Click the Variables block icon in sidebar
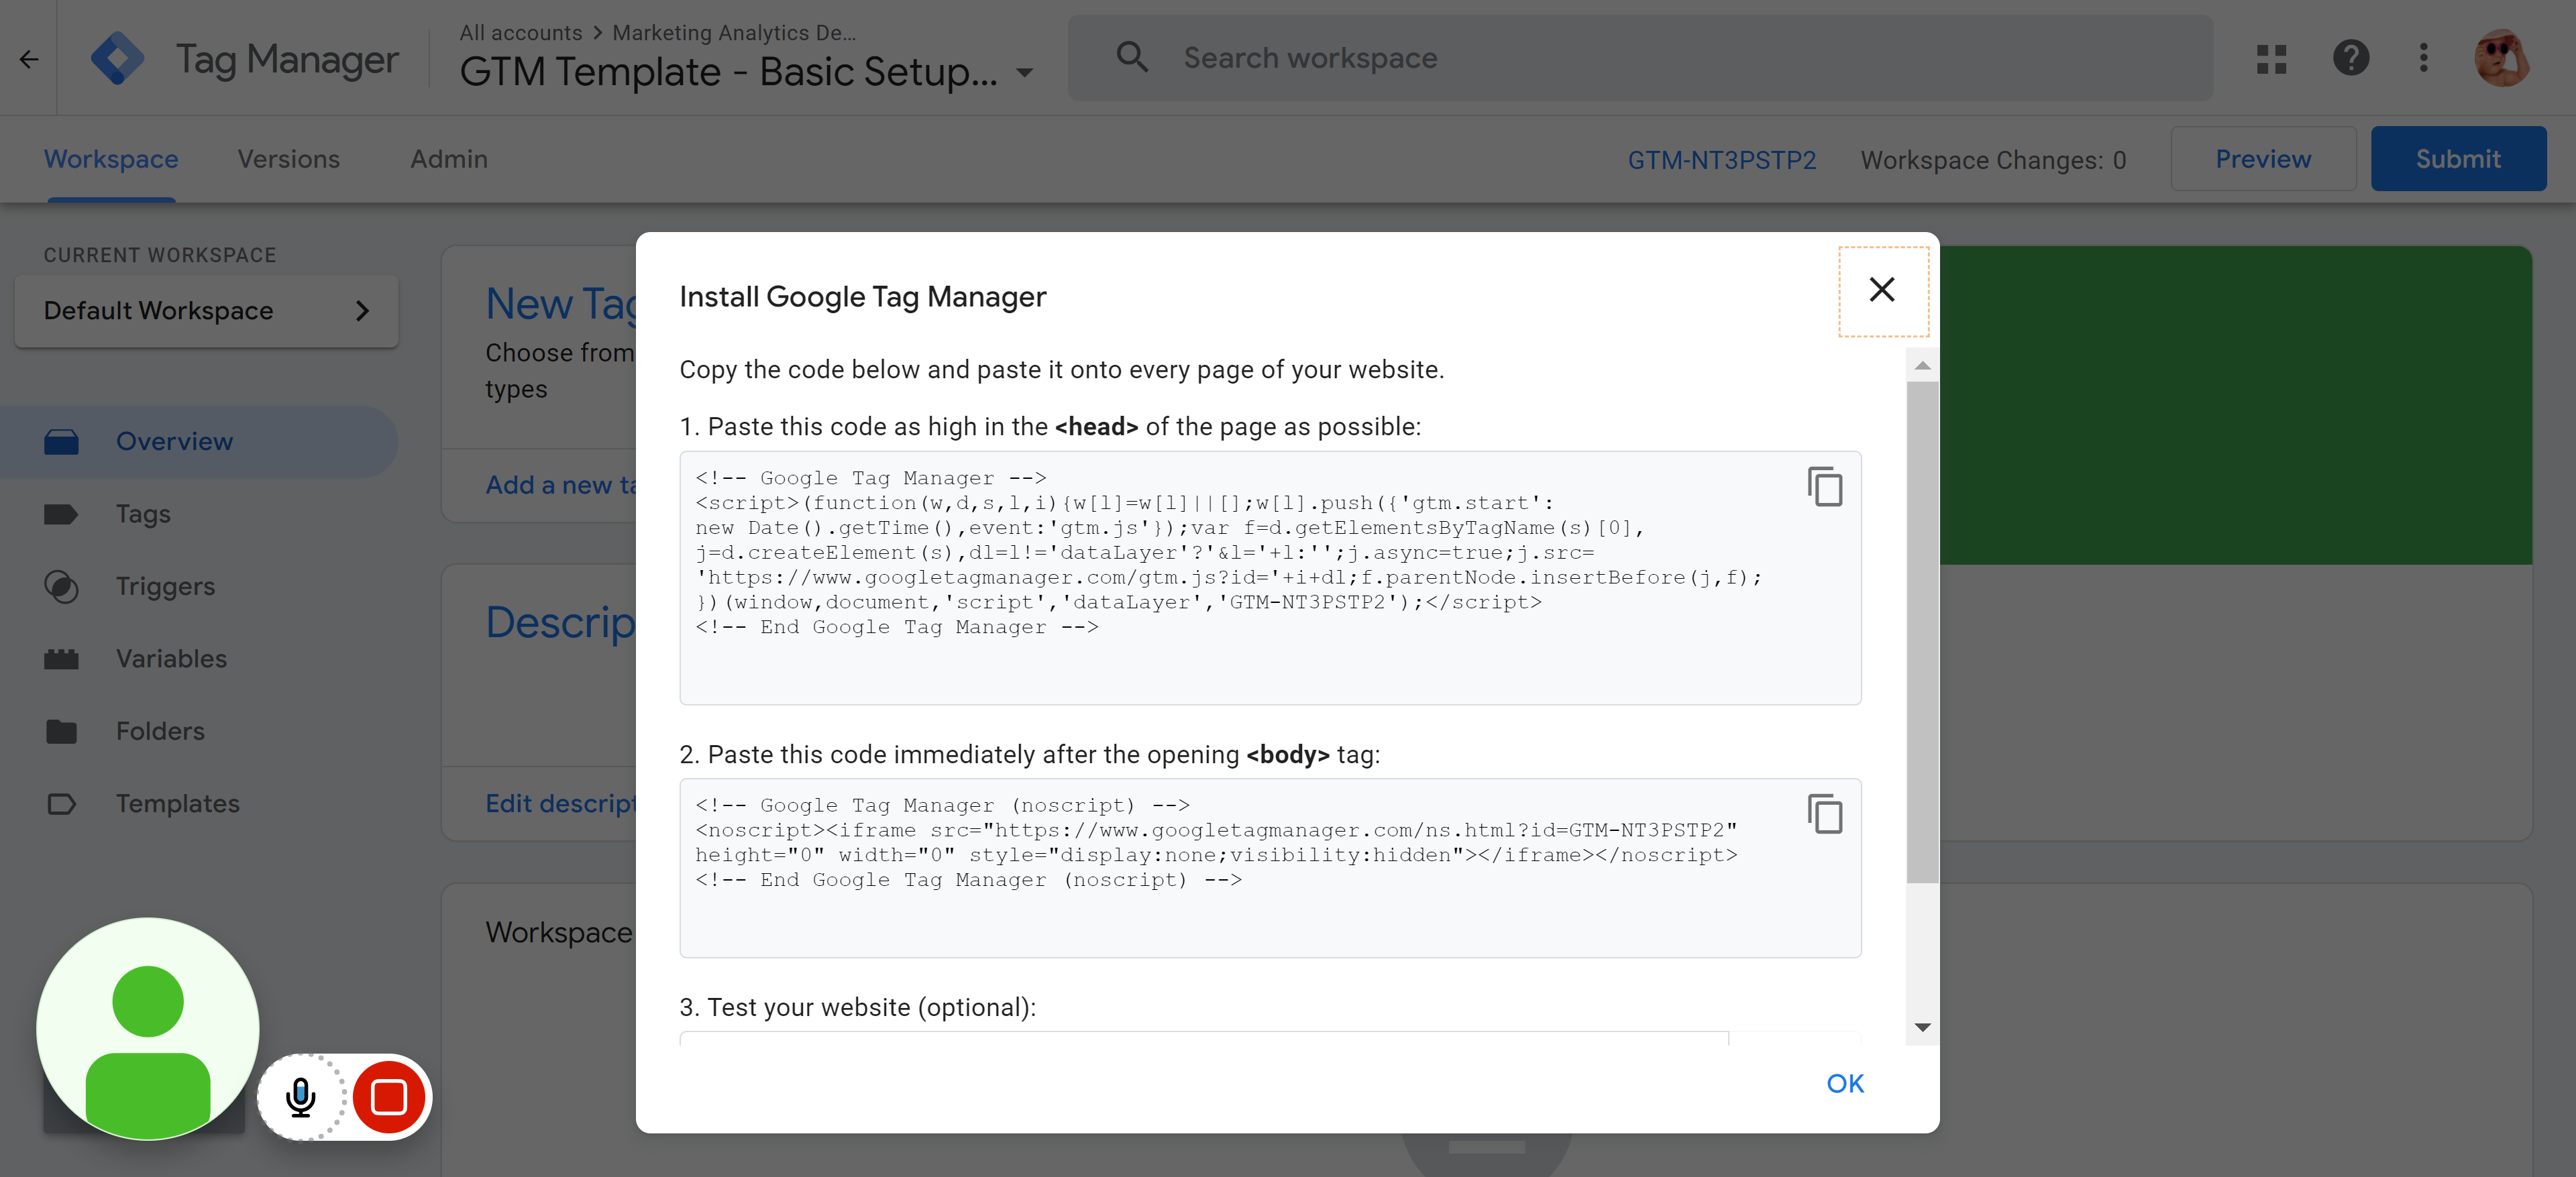The image size is (2576, 1177). click(x=61, y=659)
